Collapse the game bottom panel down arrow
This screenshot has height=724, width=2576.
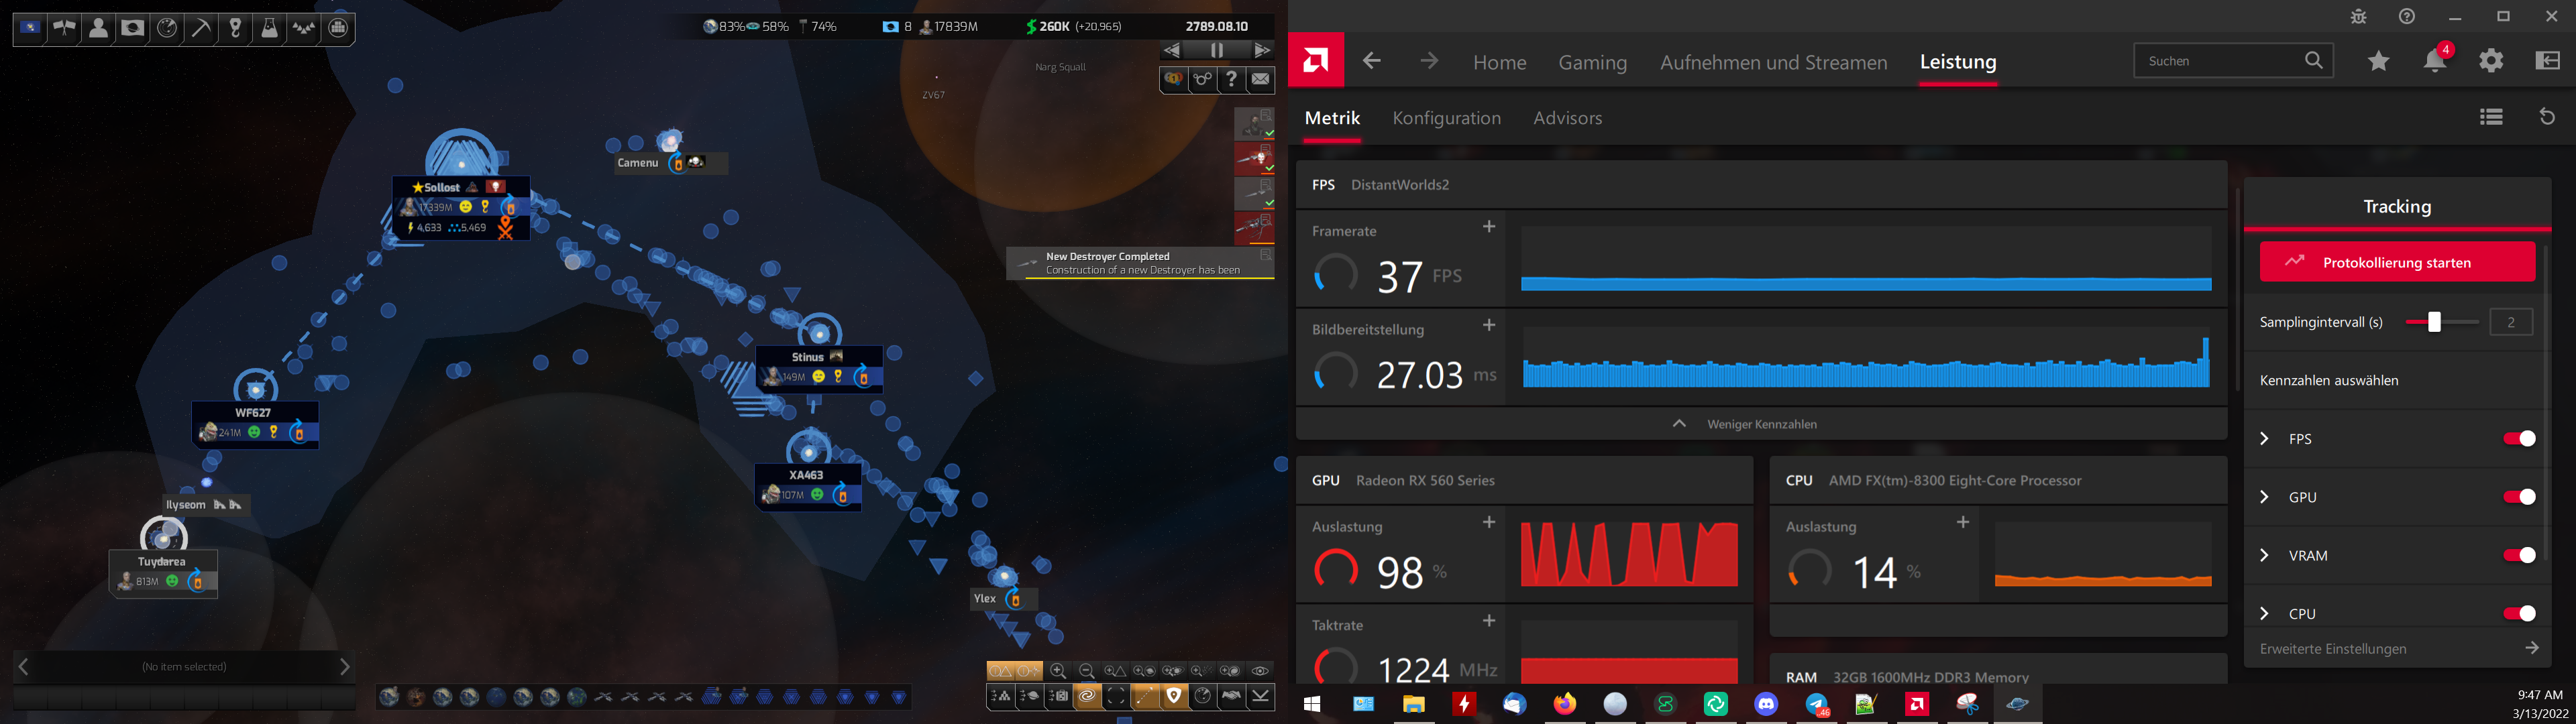pos(1261,696)
